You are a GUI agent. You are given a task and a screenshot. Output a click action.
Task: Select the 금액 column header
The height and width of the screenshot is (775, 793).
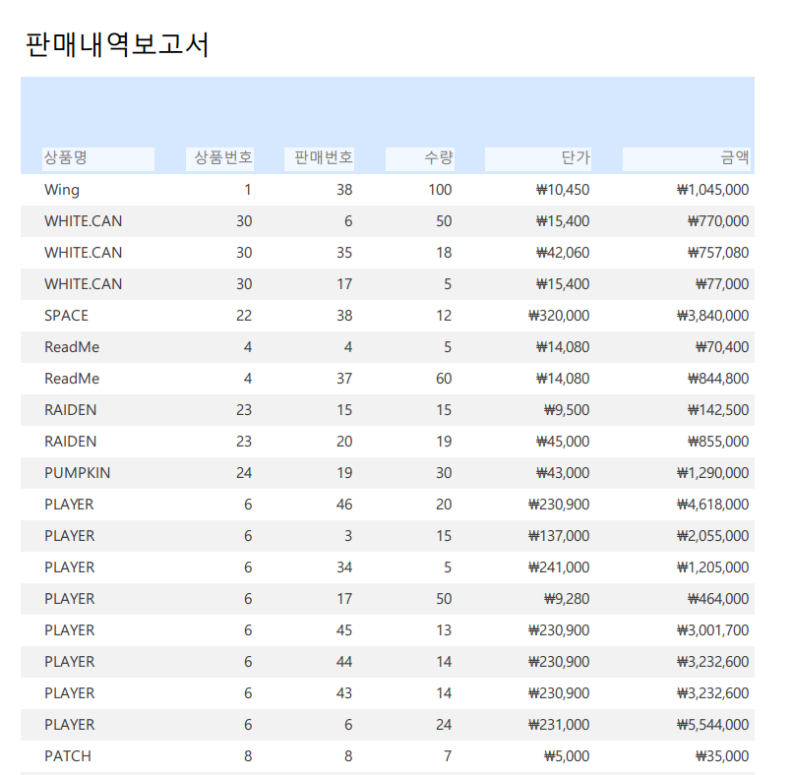[x=687, y=158]
